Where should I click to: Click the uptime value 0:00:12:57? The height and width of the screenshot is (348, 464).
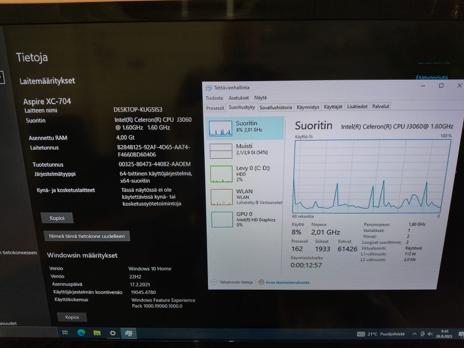[x=306, y=265]
